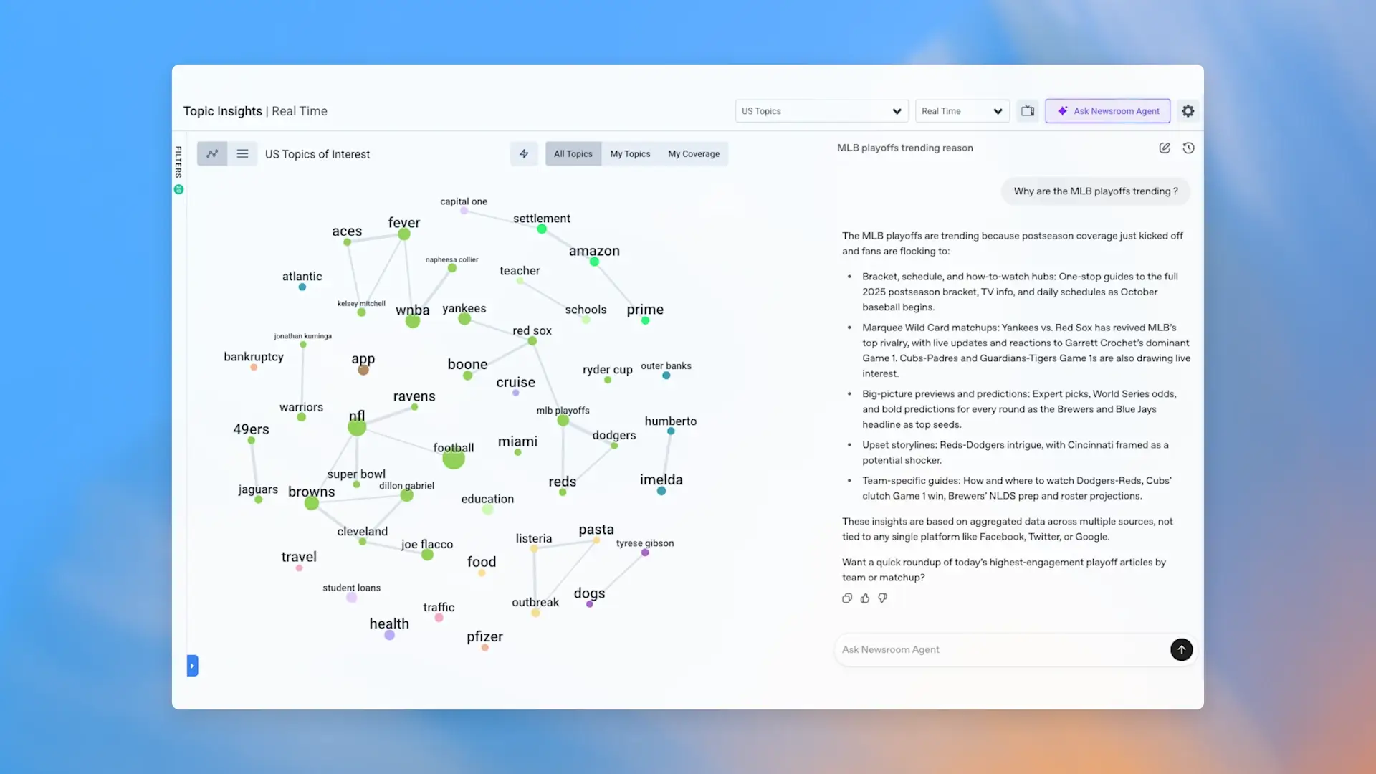The image size is (1376, 774).
Task: Select the My Topics tab
Action: (630, 153)
